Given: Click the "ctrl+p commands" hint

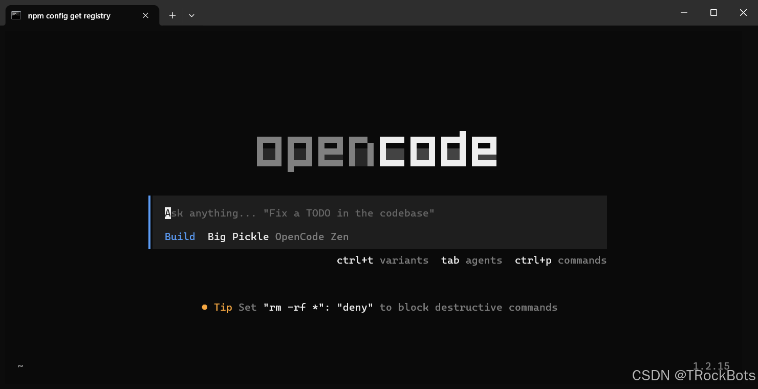Looking at the screenshot, I should tap(560, 260).
